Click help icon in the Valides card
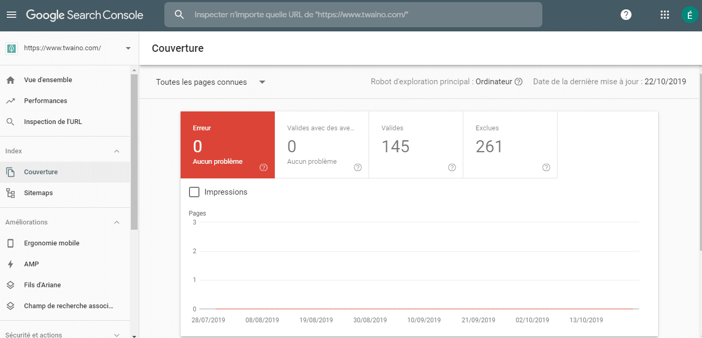The height and width of the screenshot is (338, 702). tap(452, 167)
